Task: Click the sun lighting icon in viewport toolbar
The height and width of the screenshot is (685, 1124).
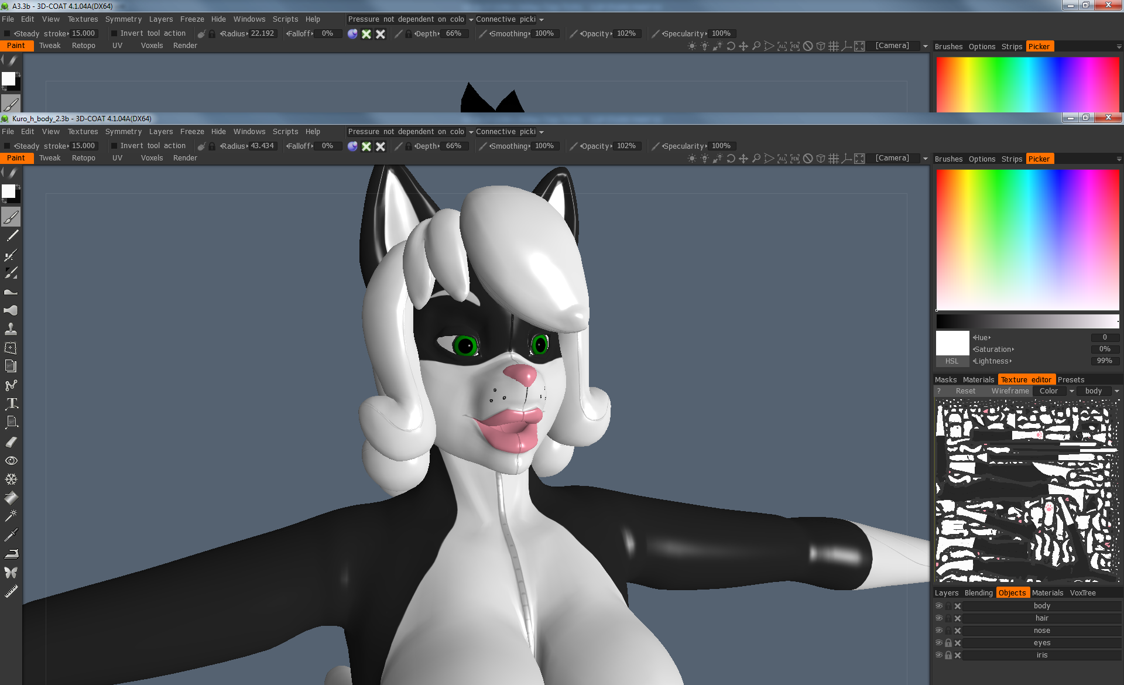Action: coord(692,159)
